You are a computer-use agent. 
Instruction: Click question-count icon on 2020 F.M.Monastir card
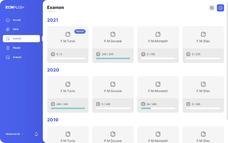(143, 104)
